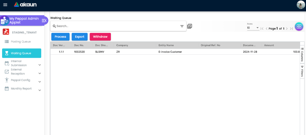This screenshot has height=135, width=306.
Task: Open the Filters side panel
Action: [x=302, y=71]
